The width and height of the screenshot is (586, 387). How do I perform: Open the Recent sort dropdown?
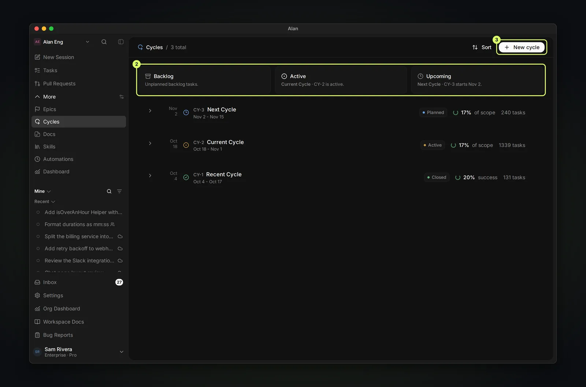point(45,202)
